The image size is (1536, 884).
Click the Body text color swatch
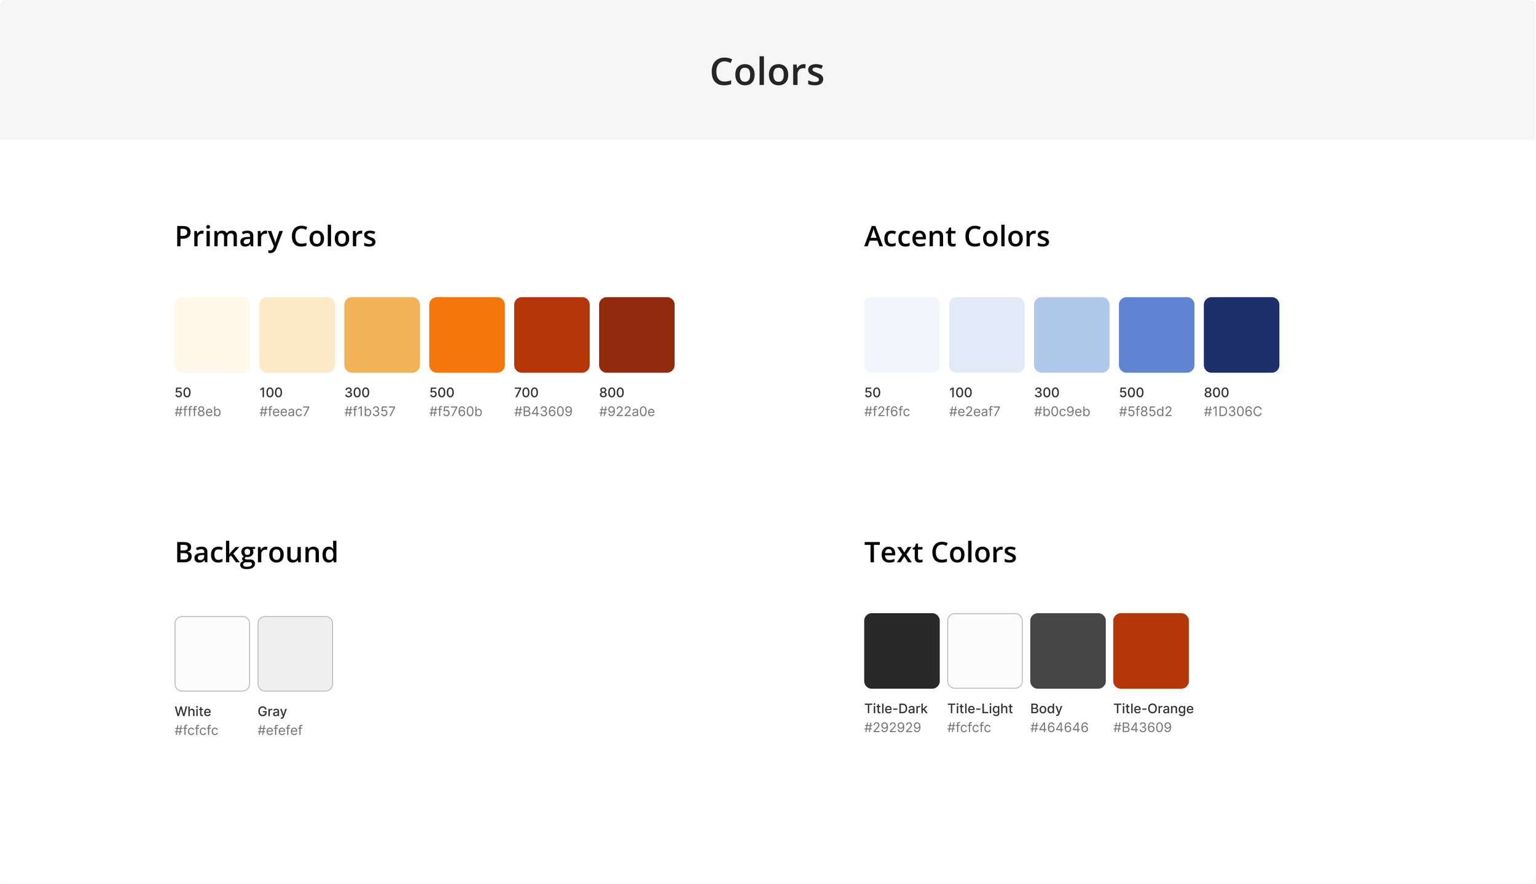(1067, 651)
